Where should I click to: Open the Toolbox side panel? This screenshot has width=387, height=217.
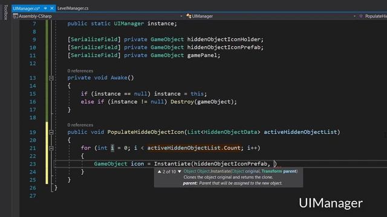tap(6, 12)
